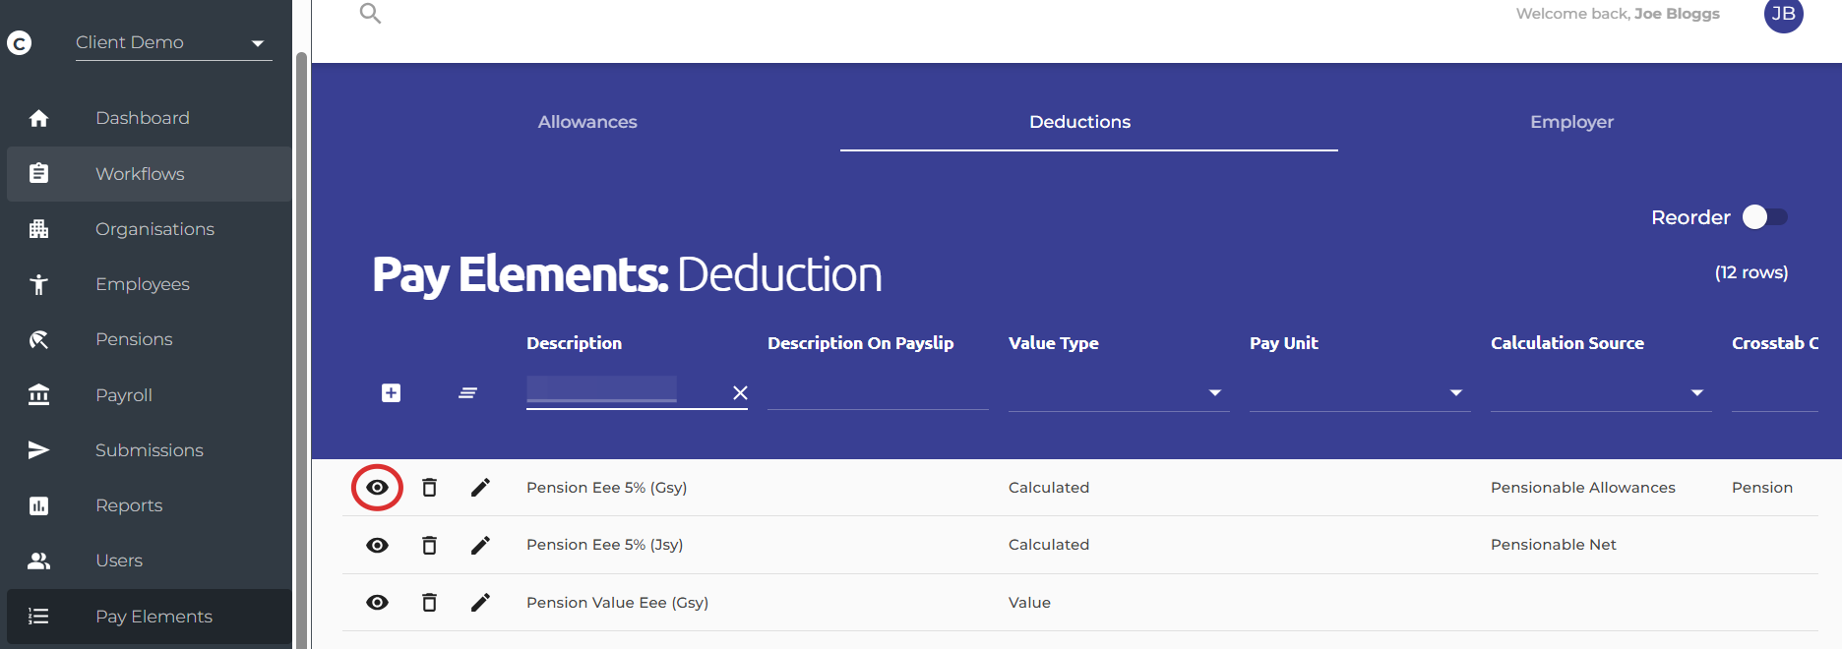Open Workflows in the sidebar

[x=149, y=174]
